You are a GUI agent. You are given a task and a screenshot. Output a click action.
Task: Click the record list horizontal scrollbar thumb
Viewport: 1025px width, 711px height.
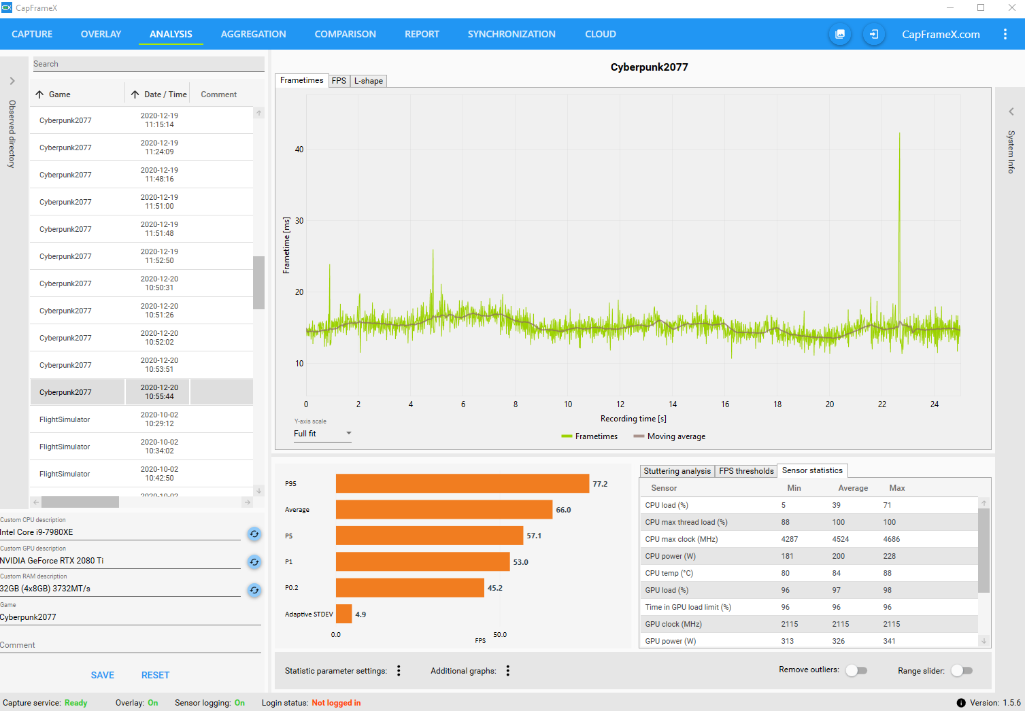(80, 502)
